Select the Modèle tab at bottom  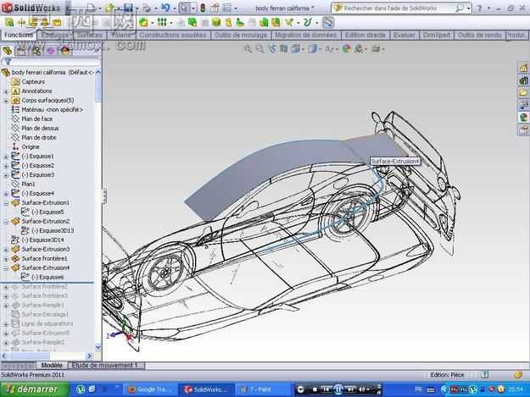coord(52,366)
